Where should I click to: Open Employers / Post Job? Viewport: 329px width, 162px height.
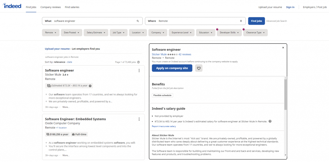tap(315, 7)
